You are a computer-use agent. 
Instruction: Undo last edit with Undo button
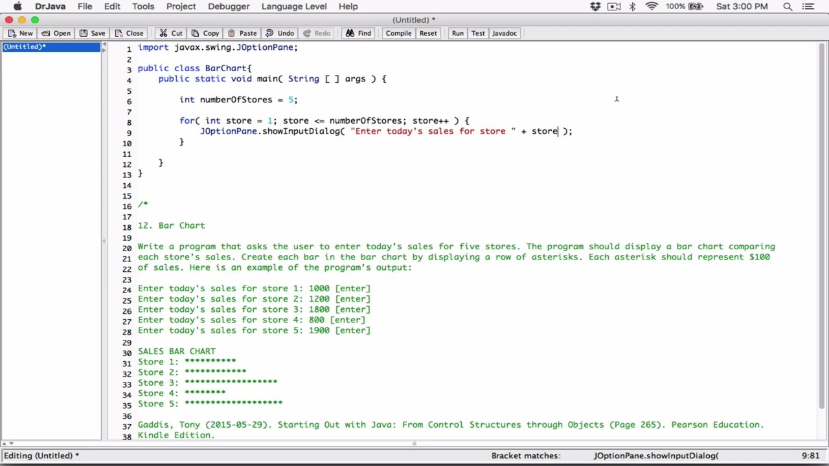click(x=280, y=33)
